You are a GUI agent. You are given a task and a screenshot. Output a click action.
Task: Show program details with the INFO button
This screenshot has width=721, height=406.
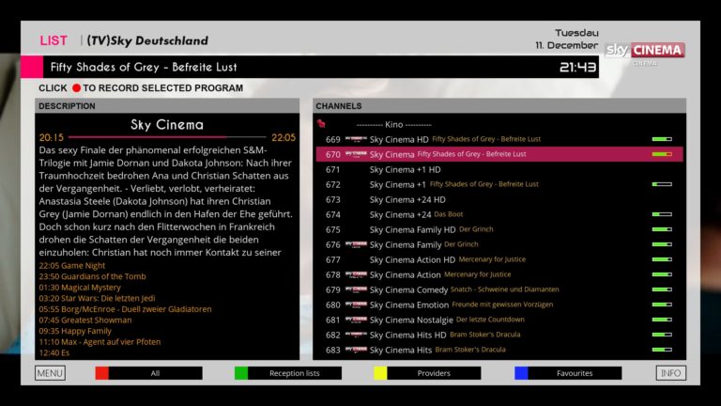pyautogui.click(x=671, y=373)
